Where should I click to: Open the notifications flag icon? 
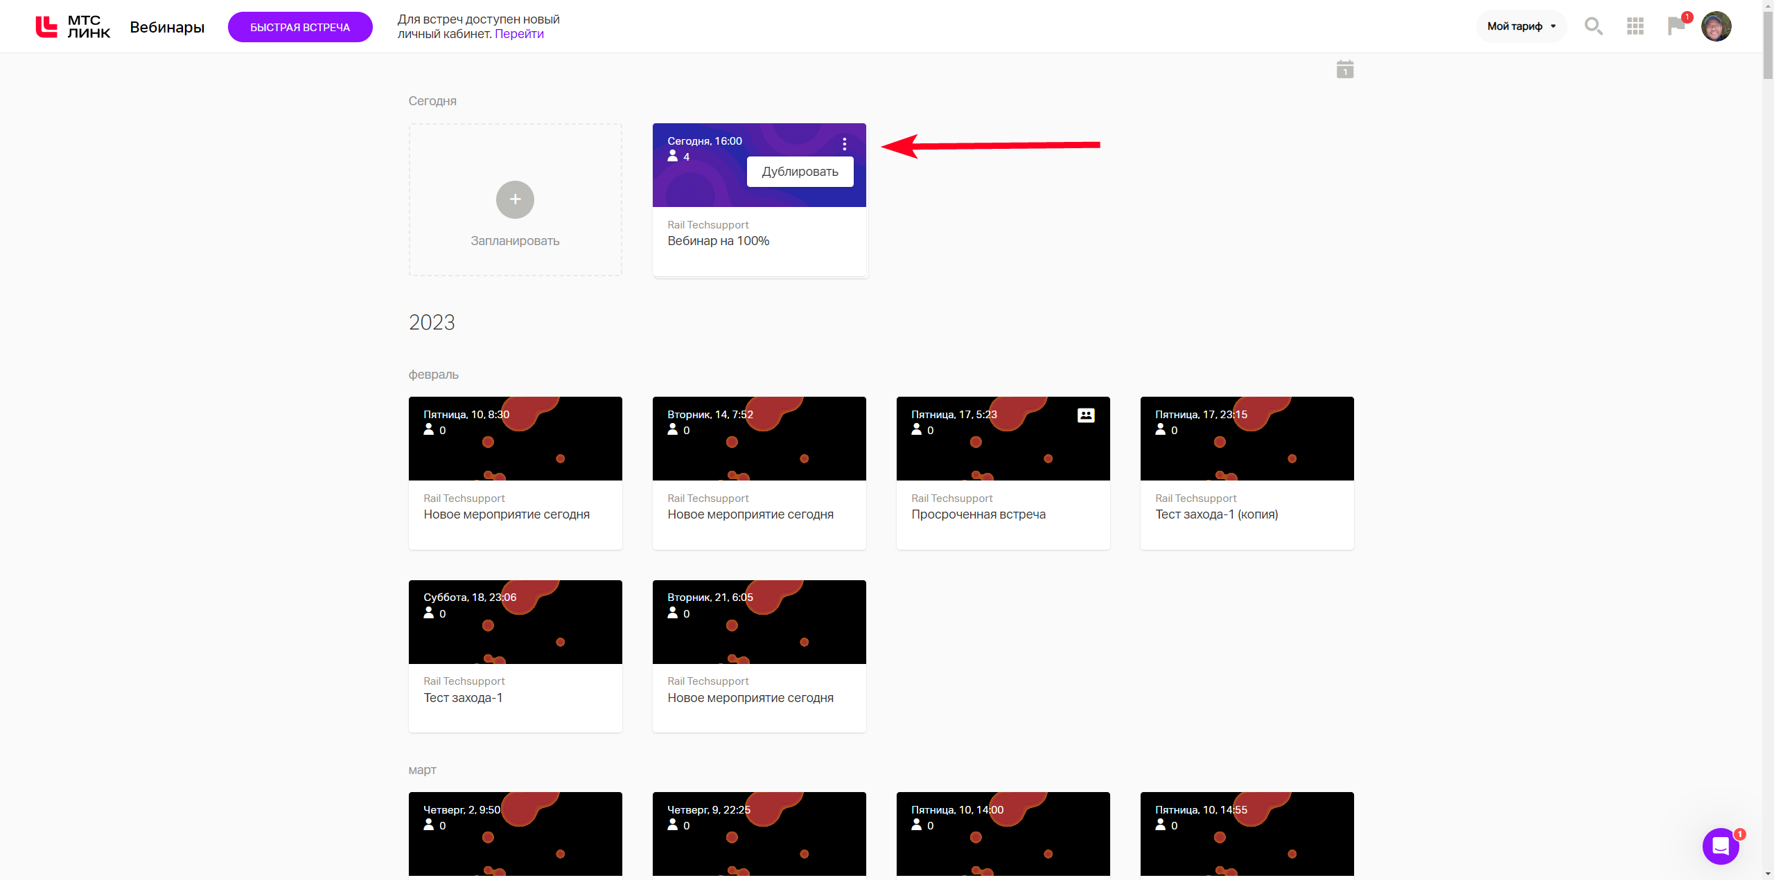(1676, 26)
